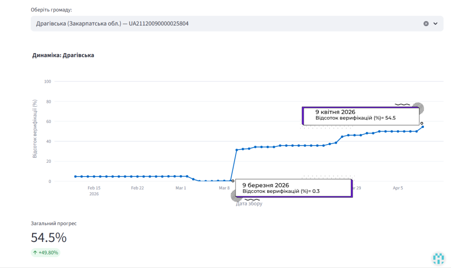Click the Дата збору axis label
Viewport: 451px width, 268px height.
pyautogui.click(x=249, y=204)
